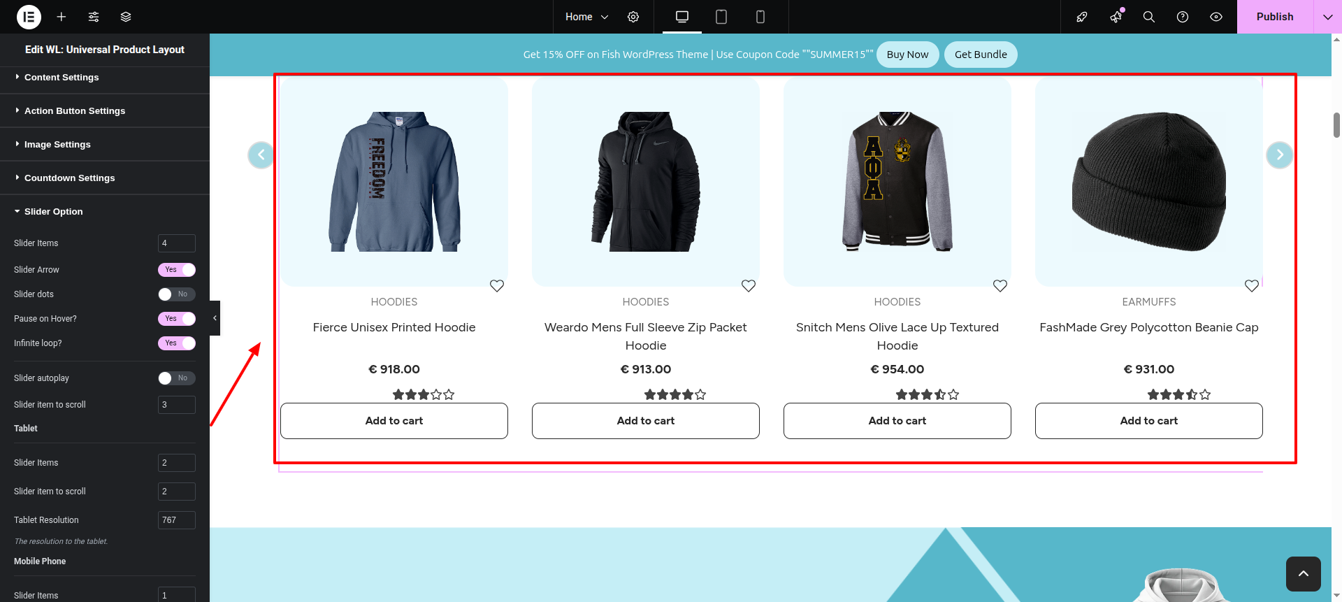Click the desktop Slider Items input field
Image resolution: width=1342 pixels, height=602 pixels.
(177, 243)
